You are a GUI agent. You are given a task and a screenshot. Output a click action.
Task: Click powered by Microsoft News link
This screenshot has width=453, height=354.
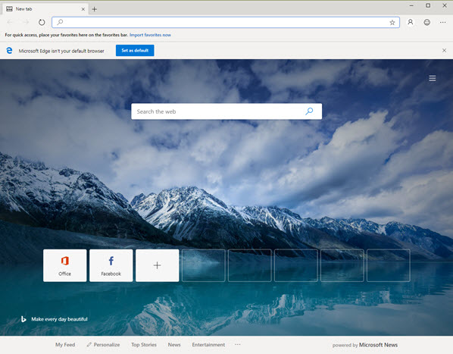365,345
